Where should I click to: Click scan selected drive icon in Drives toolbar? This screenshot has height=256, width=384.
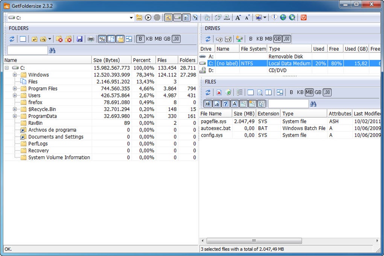pos(219,39)
